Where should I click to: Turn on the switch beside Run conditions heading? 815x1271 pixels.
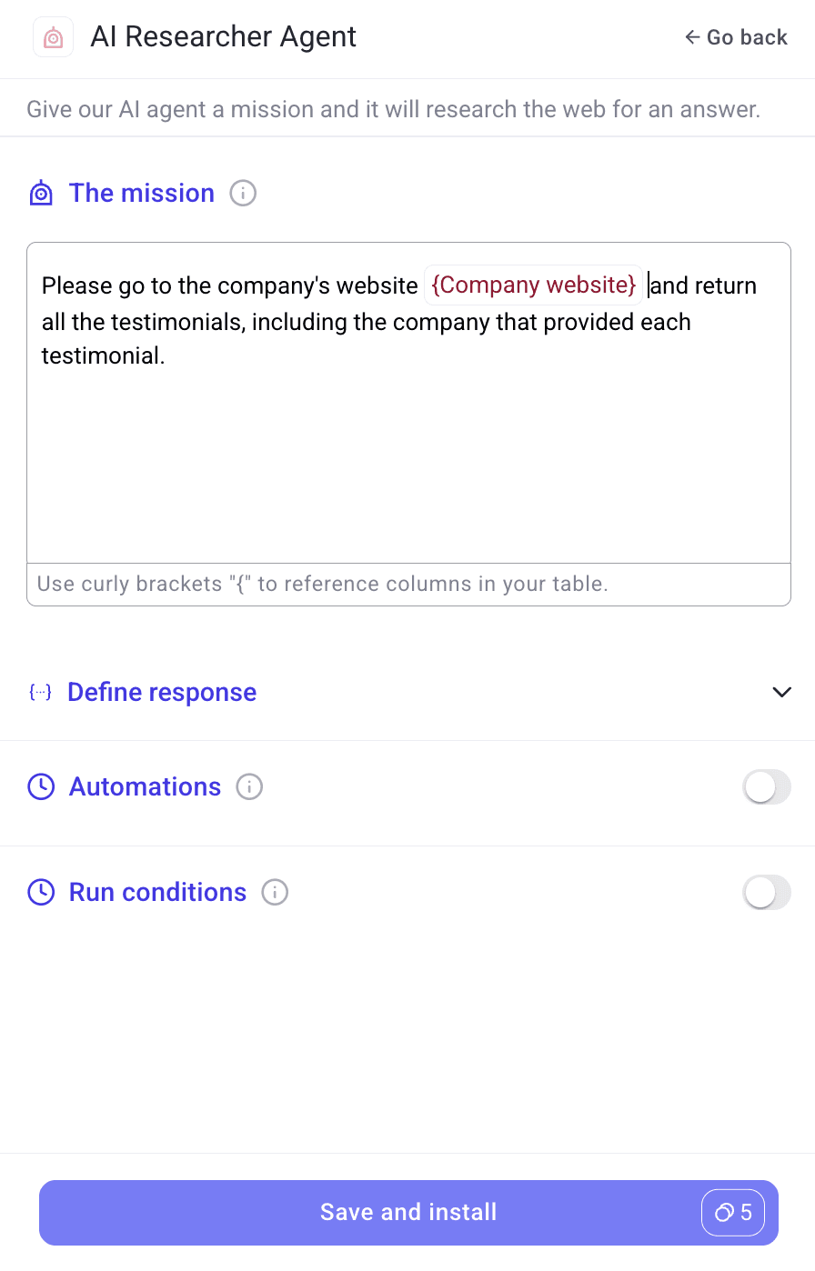[x=767, y=892]
